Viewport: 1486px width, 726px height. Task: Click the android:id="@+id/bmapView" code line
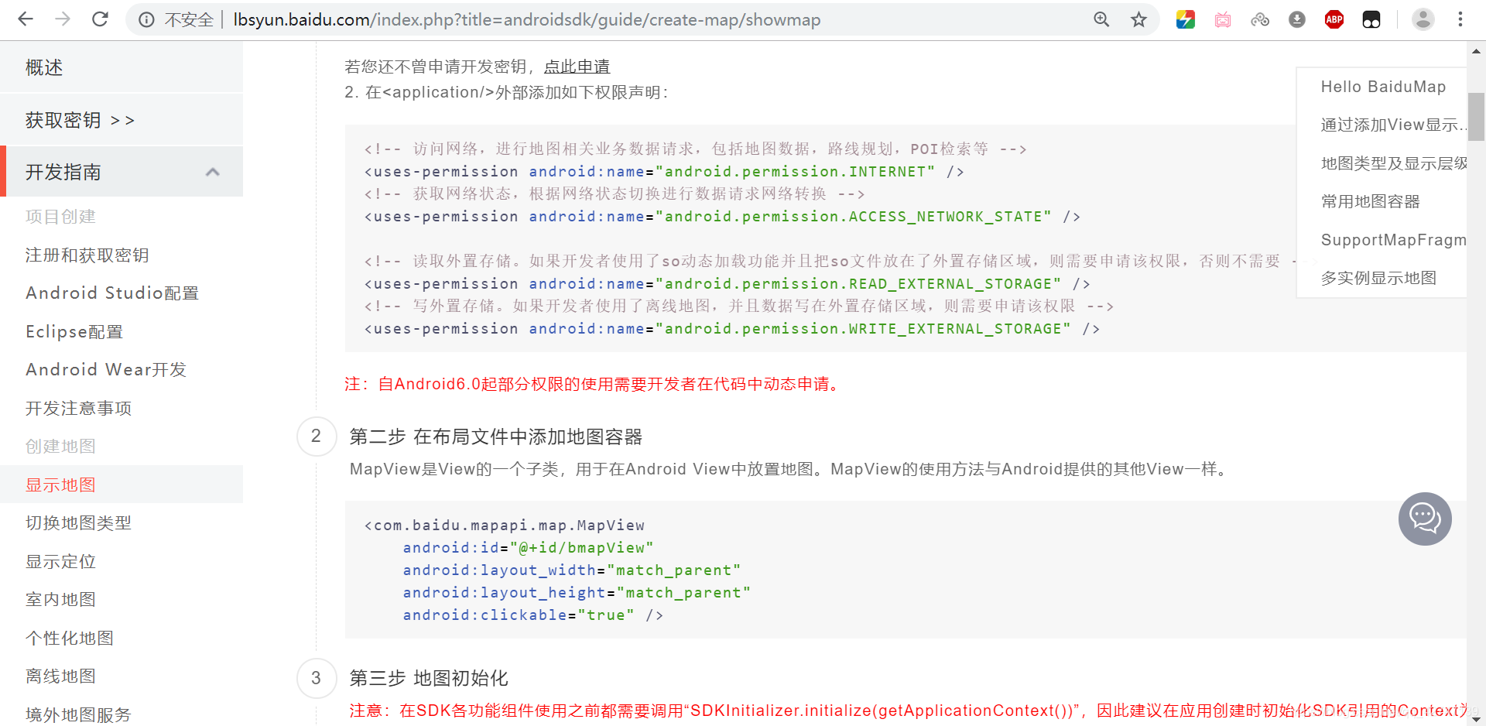(x=529, y=548)
